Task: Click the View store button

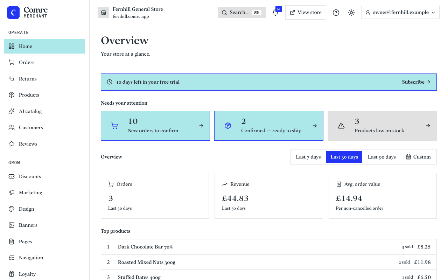Action: coord(306,13)
